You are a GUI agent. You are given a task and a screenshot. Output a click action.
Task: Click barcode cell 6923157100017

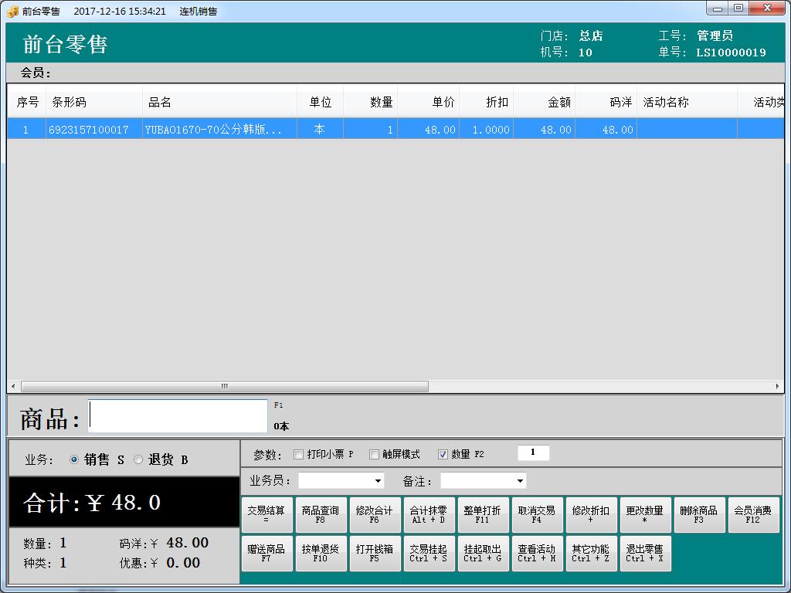tap(94, 130)
